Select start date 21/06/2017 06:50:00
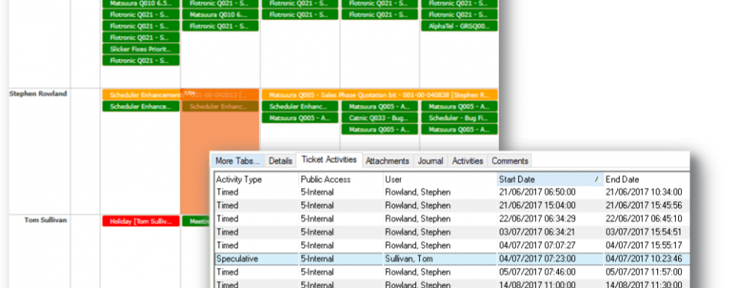Screen dimensions: 738x288 pos(537,192)
